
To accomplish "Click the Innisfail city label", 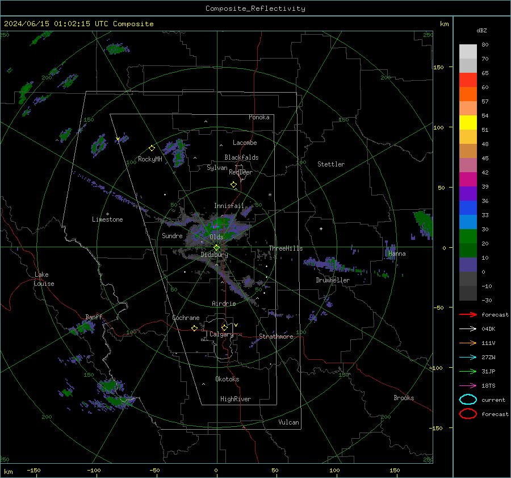I will coord(229,206).
